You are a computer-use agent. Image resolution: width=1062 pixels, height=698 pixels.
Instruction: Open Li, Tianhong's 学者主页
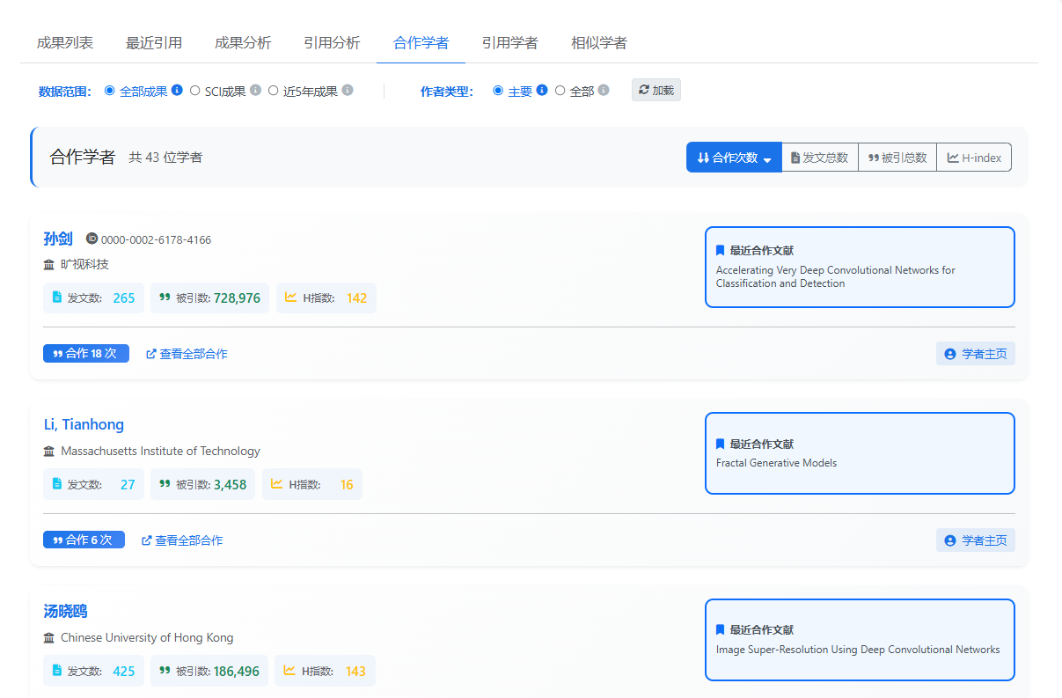(x=976, y=540)
